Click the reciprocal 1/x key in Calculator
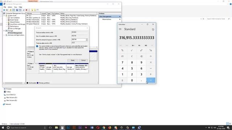232x130 pixels. 151,51
